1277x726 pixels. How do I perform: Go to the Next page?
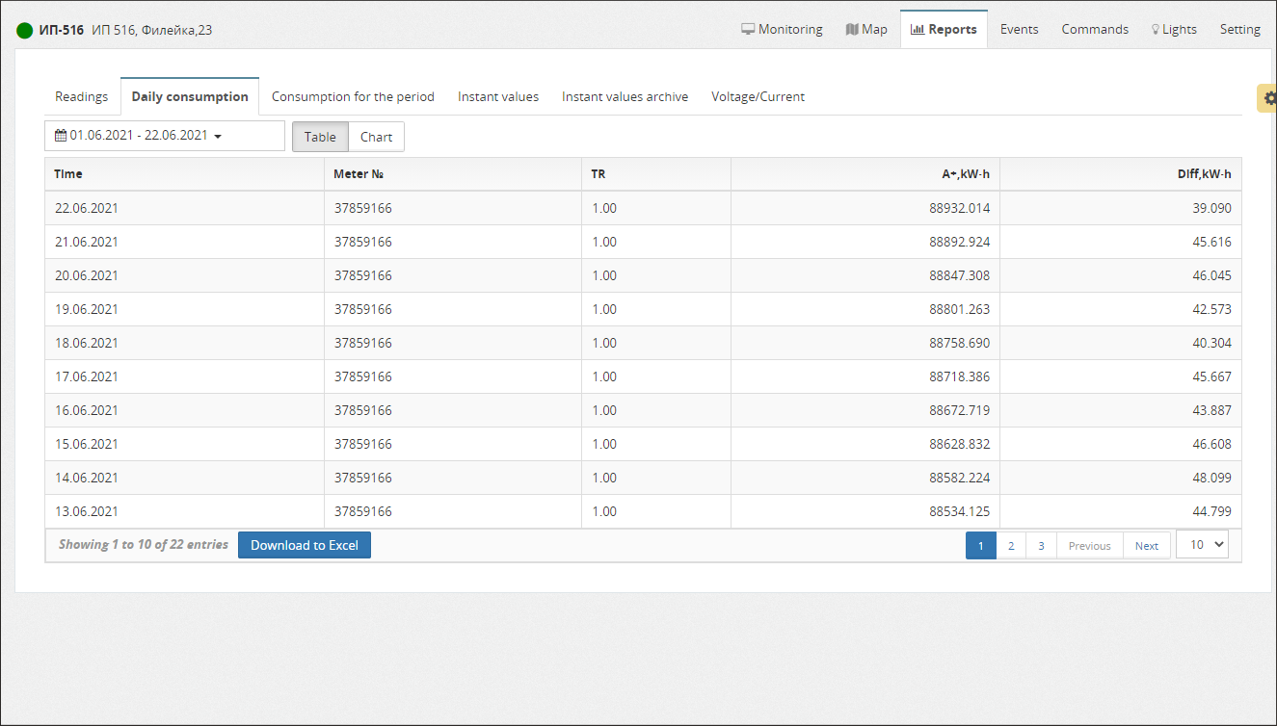(1146, 546)
